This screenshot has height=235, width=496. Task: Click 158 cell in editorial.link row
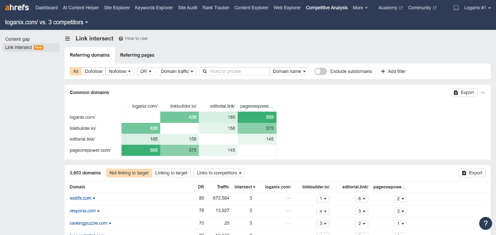tap(179, 139)
